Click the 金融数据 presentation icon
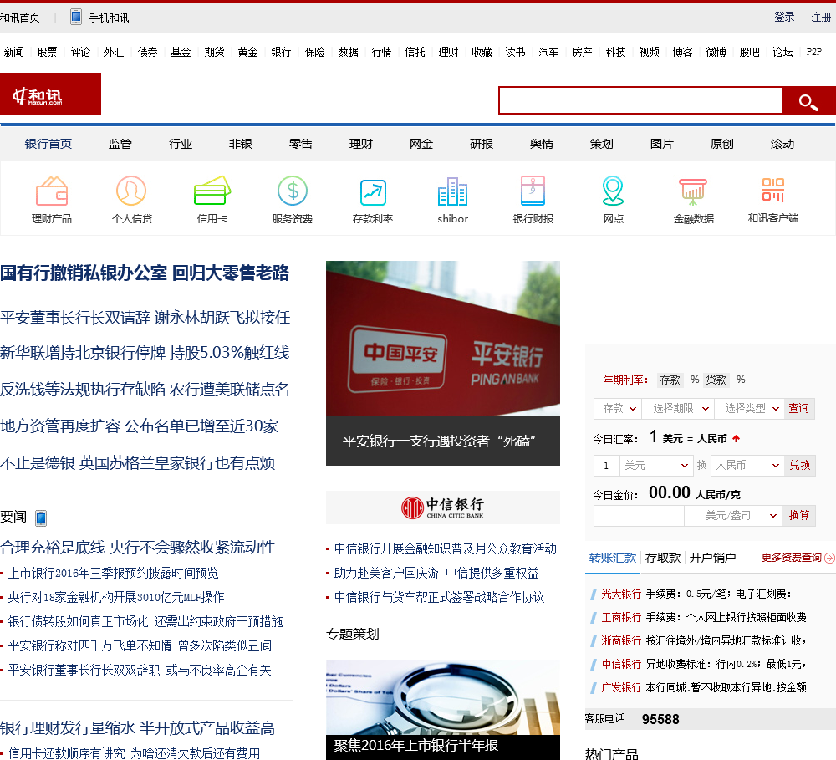836x760 pixels. point(693,192)
